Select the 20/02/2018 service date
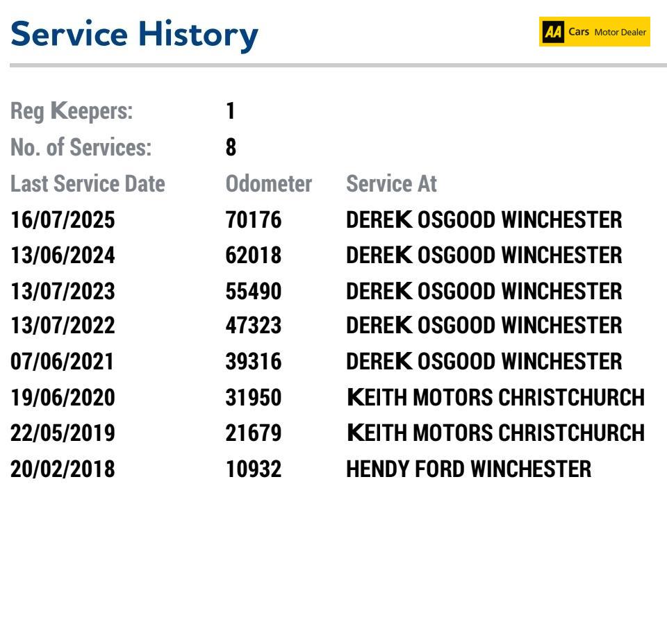The width and height of the screenshot is (667, 627). click(x=63, y=469)
